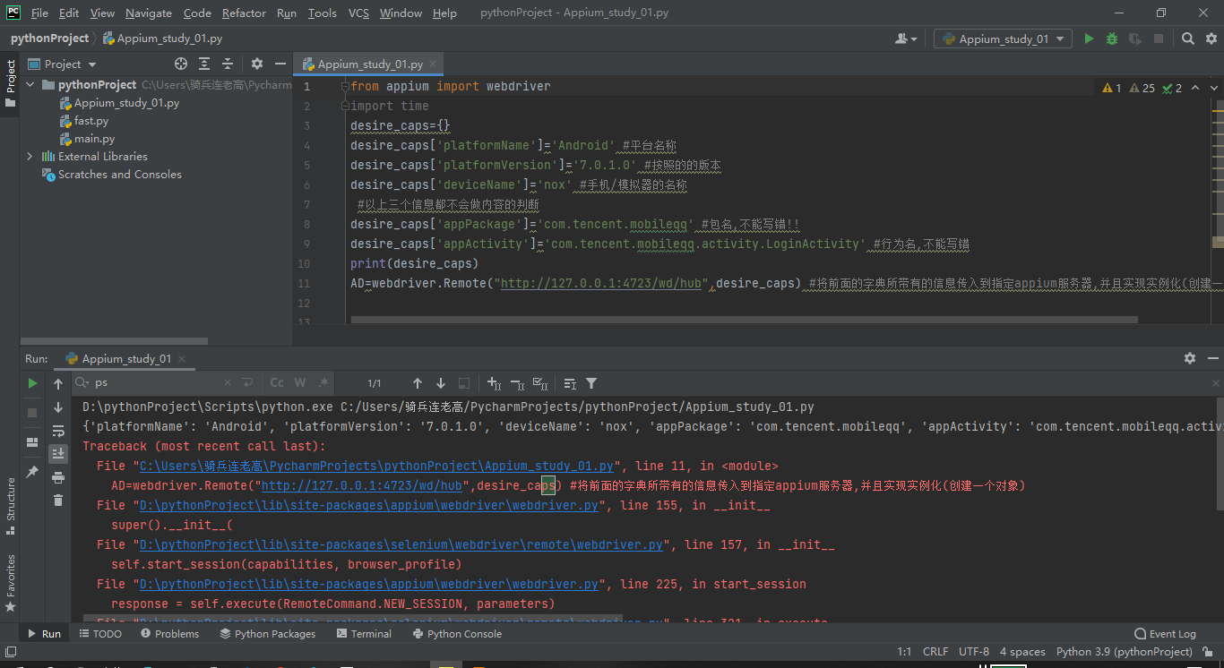Rerun Appium_study_01 in the Run panel
The height and width of the screenshot is (668, 1224).
(x=32, y=383)
